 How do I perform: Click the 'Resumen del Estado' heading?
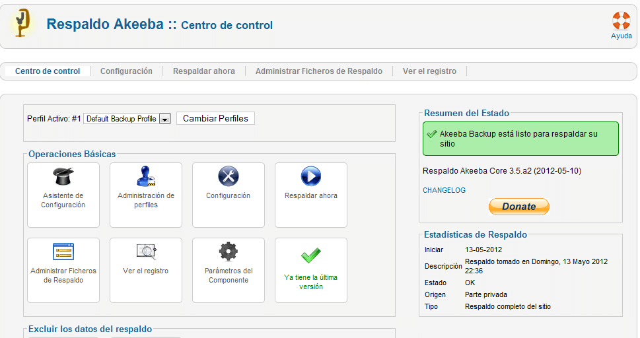point(466,113)
